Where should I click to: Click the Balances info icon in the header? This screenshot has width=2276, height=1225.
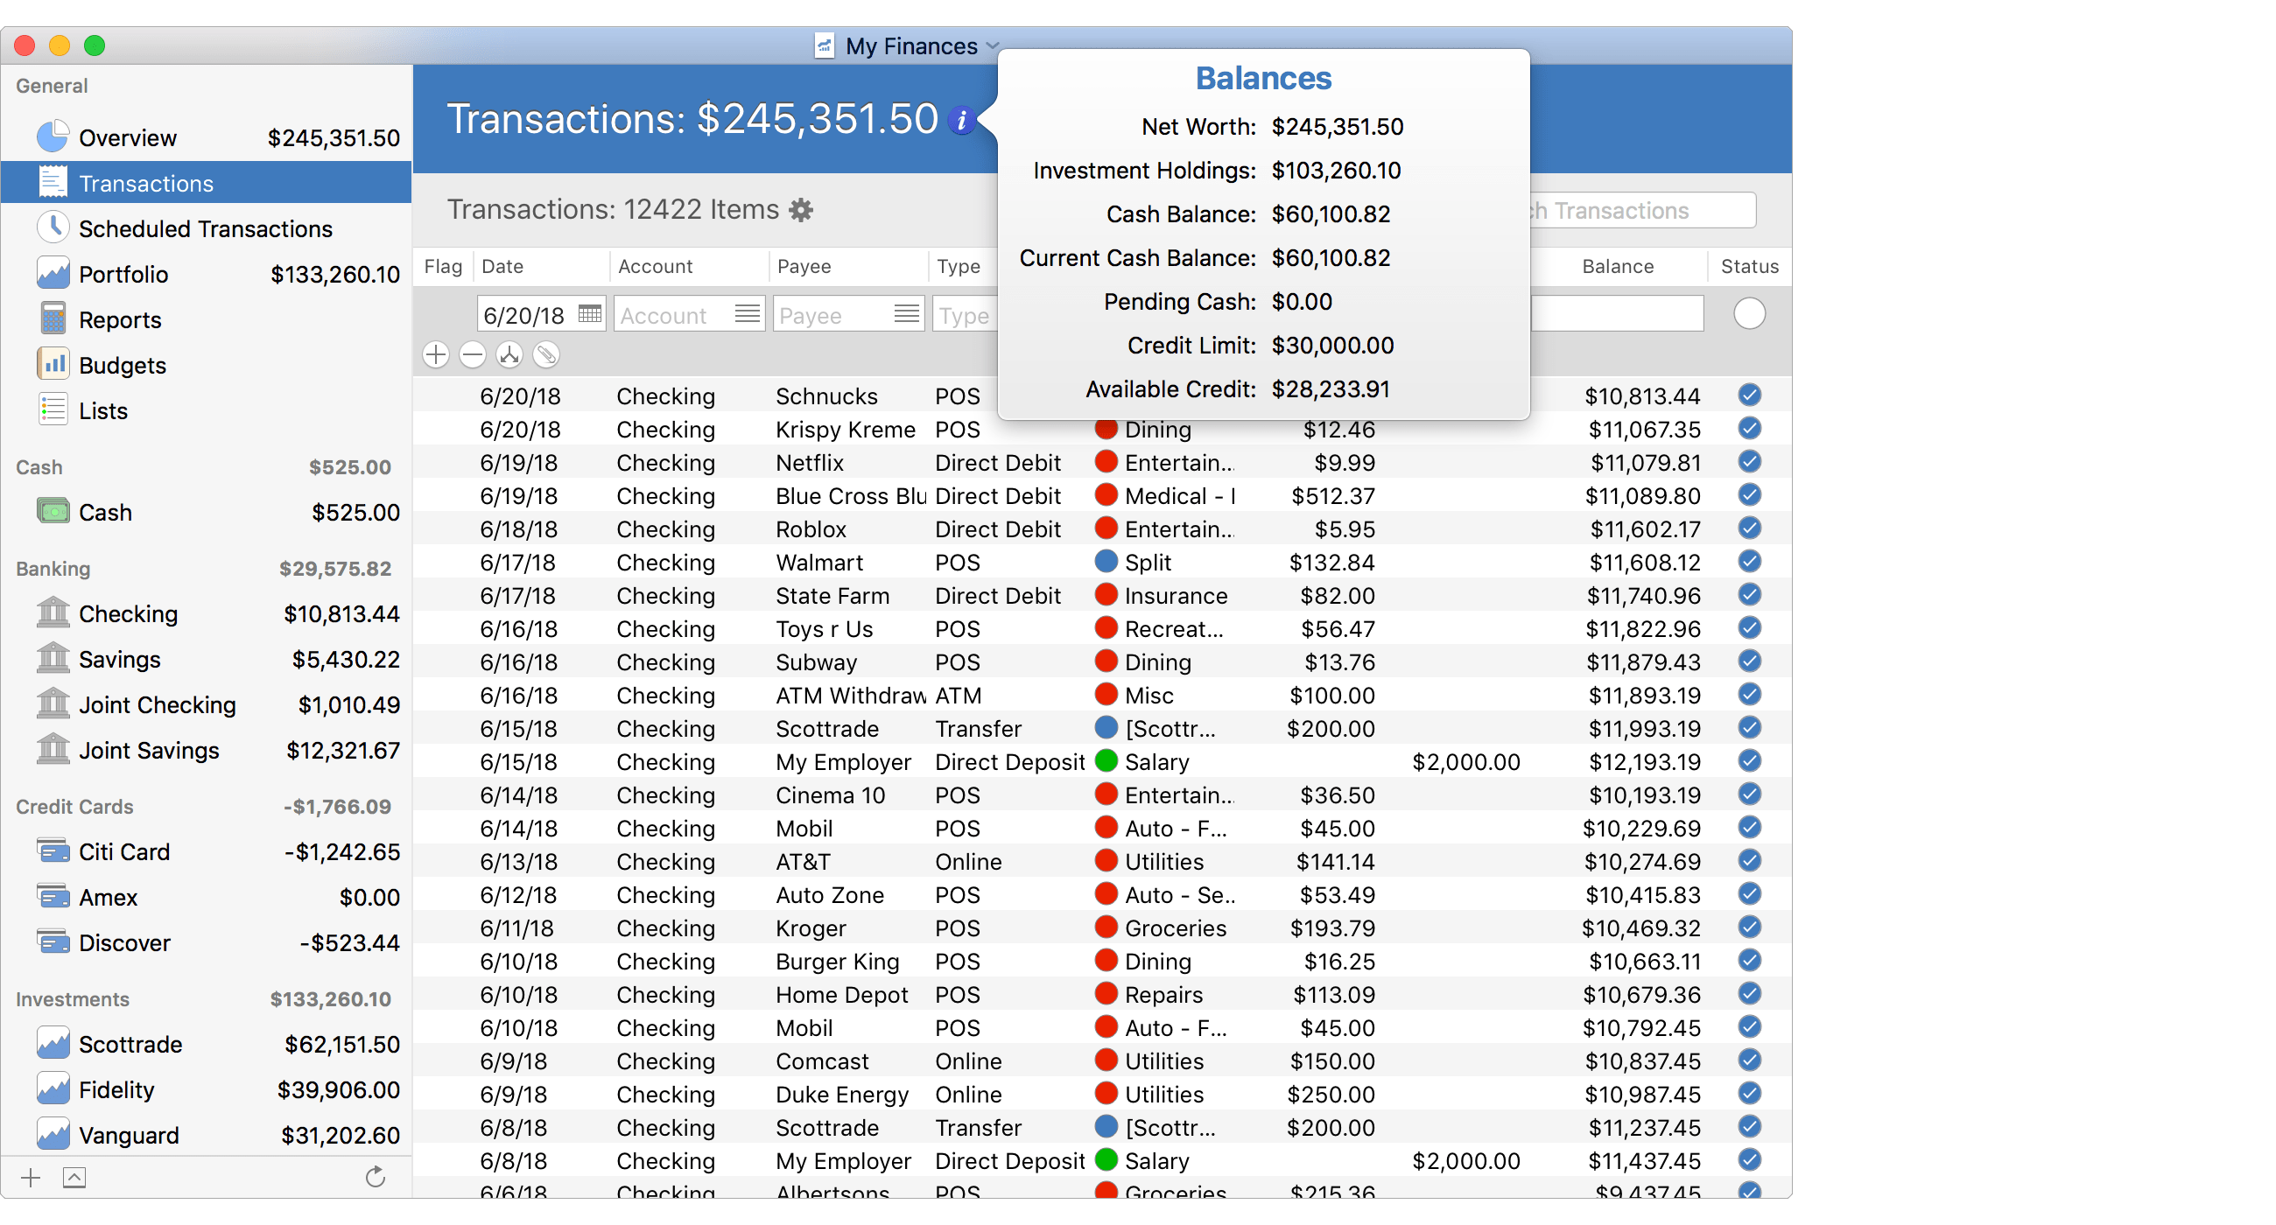(962, 120)
